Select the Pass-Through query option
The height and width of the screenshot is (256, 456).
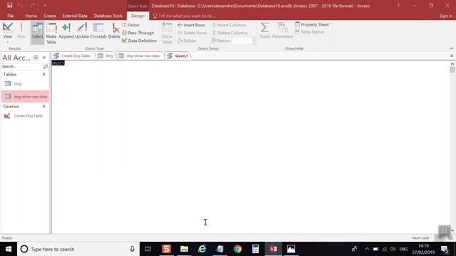(x=138, y=33)
